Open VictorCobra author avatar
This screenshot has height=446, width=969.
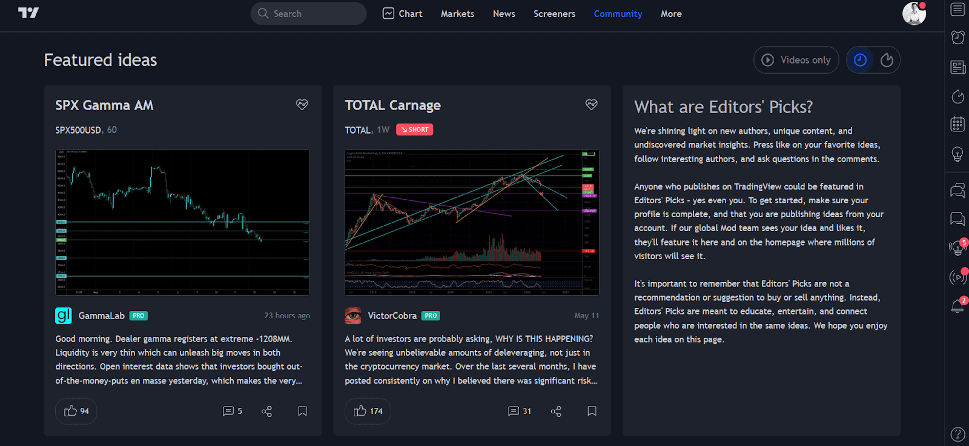click(x=353, y=315)
